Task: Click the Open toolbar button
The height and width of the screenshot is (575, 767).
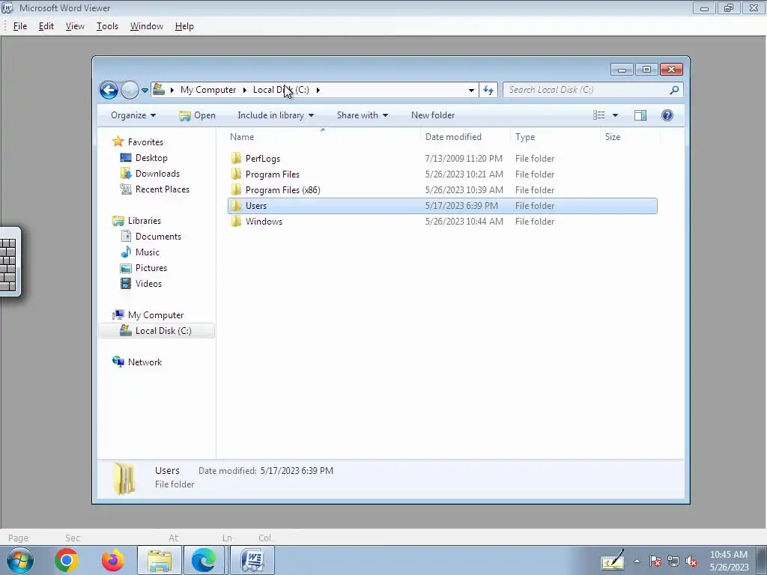Action: point(197,115)
